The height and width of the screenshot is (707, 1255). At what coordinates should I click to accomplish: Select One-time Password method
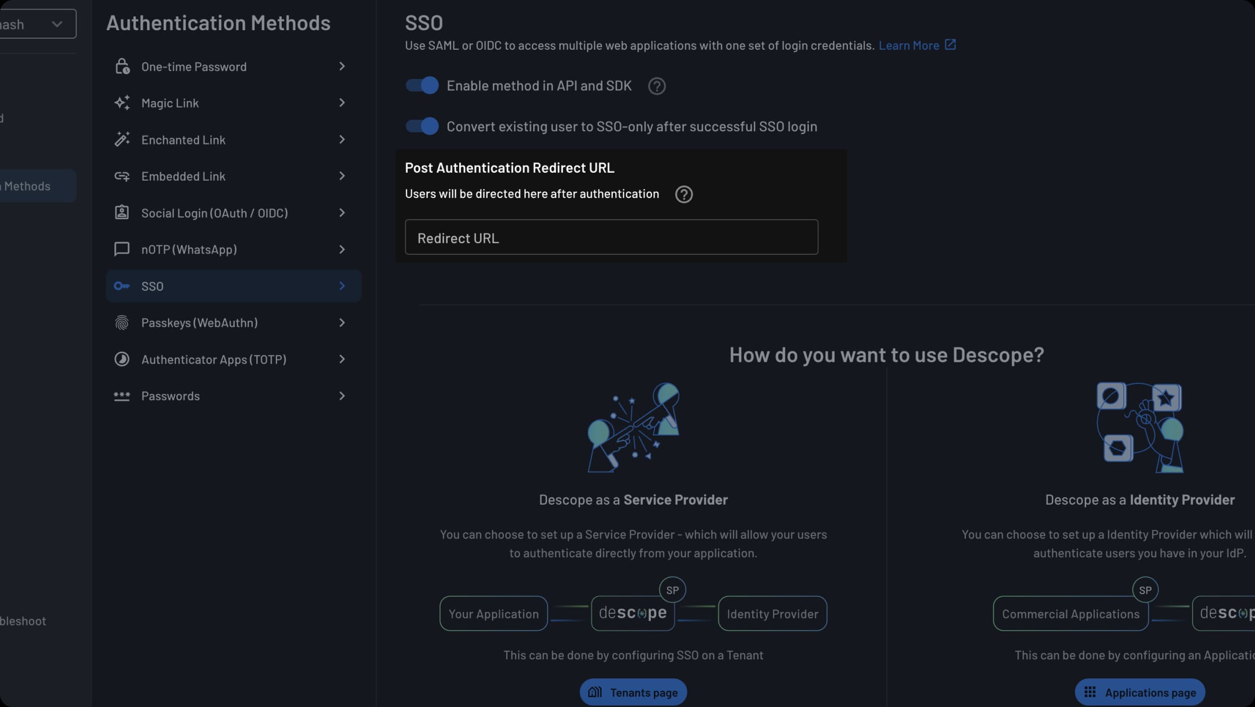234,66
